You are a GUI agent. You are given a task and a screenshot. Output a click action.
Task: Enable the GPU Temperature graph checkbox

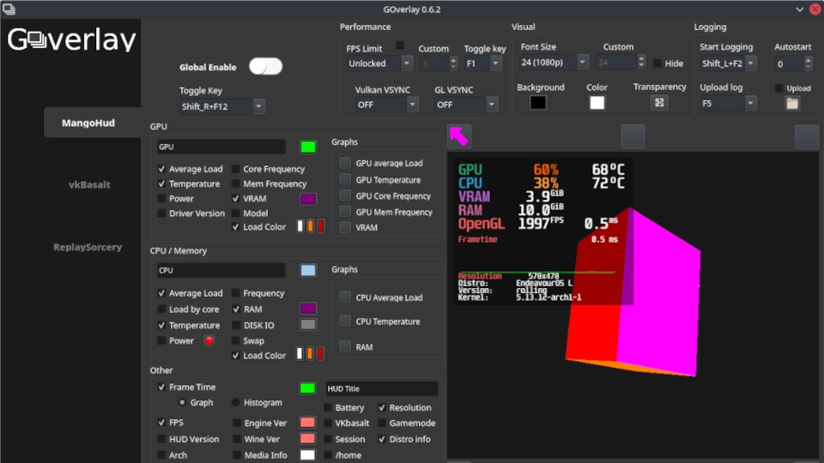(x=345, y=179)
